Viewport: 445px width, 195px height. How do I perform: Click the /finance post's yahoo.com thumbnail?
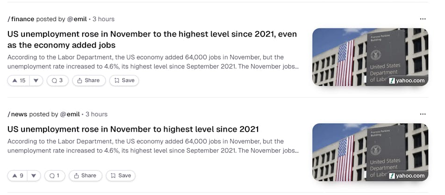pos(370,57)
